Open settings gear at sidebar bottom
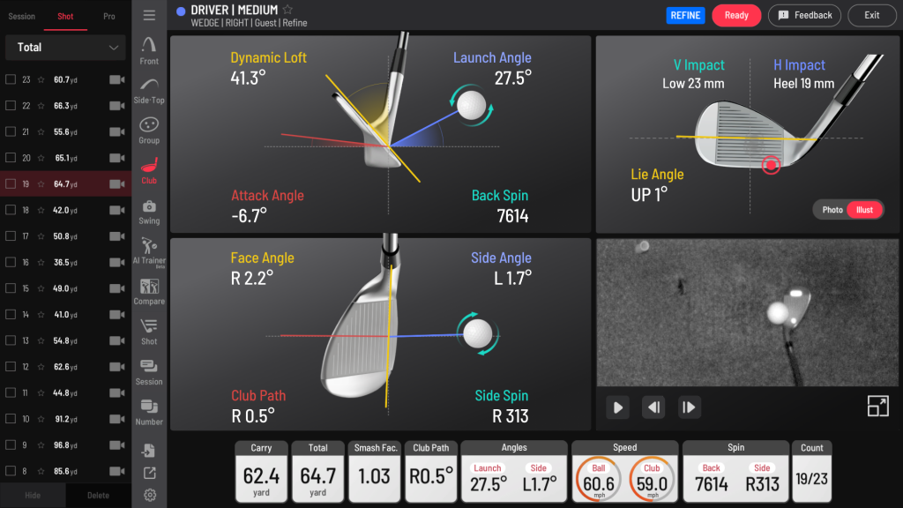 [149, 495]
